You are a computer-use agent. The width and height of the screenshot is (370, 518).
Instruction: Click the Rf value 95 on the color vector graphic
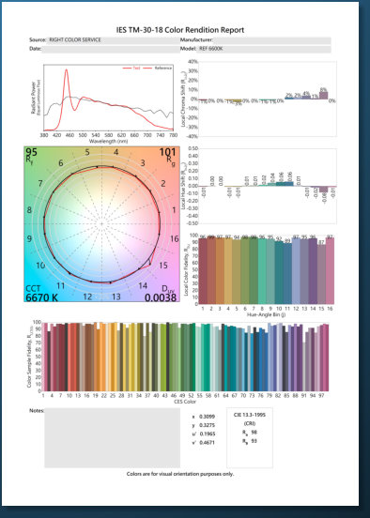tap(31, 152)
